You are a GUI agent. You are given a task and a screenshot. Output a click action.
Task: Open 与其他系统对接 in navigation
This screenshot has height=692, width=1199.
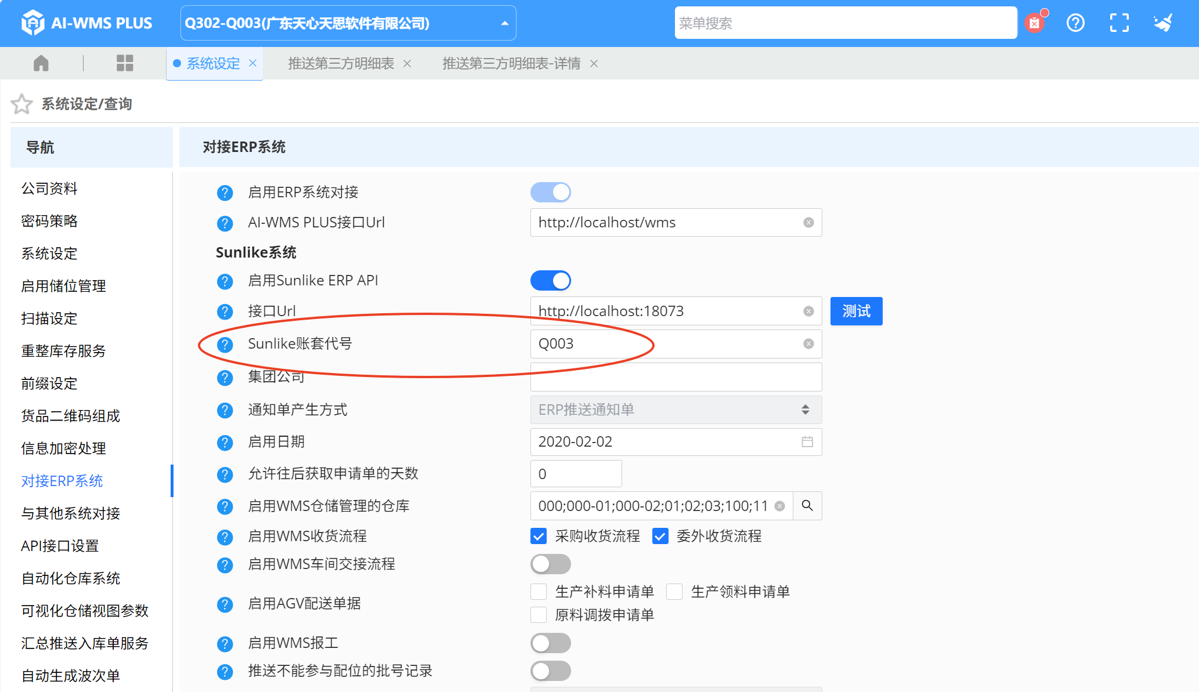point(70,513)
